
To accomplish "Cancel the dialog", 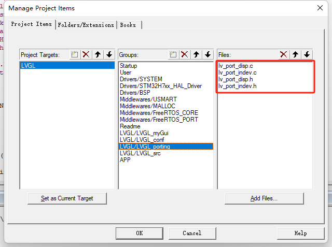I will pos(192,233).
